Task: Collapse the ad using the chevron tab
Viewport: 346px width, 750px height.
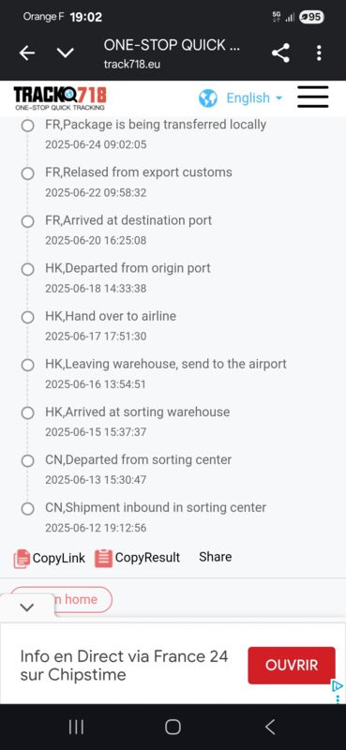Action: click(27, 607)
